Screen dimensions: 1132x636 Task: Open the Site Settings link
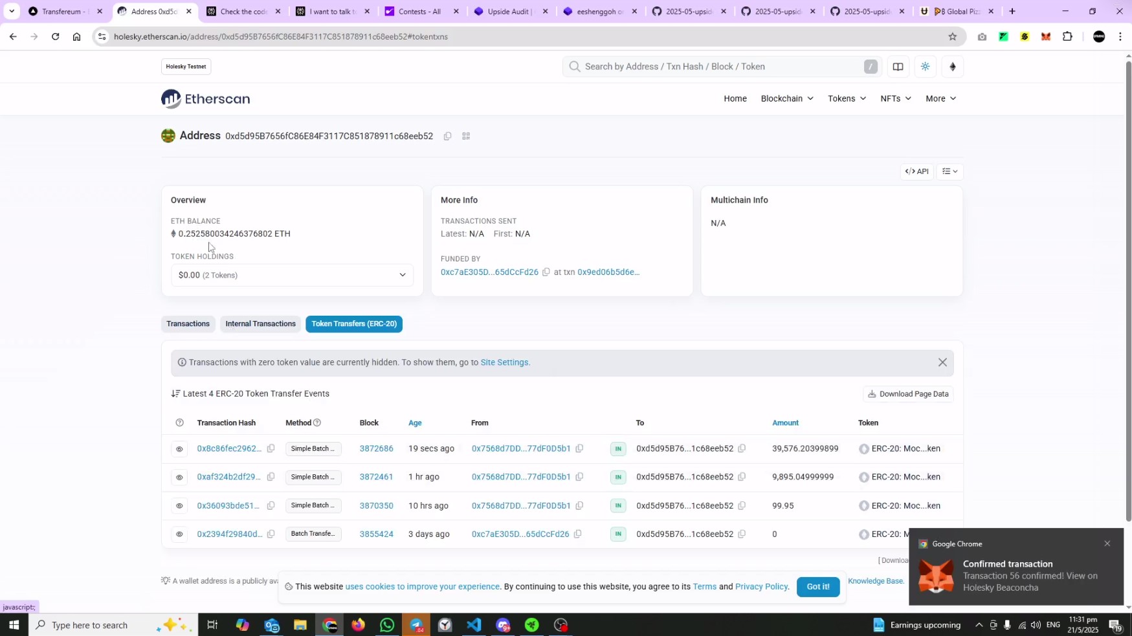504,363
